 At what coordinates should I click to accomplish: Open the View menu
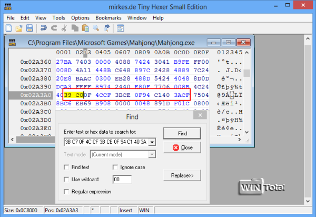41,18
